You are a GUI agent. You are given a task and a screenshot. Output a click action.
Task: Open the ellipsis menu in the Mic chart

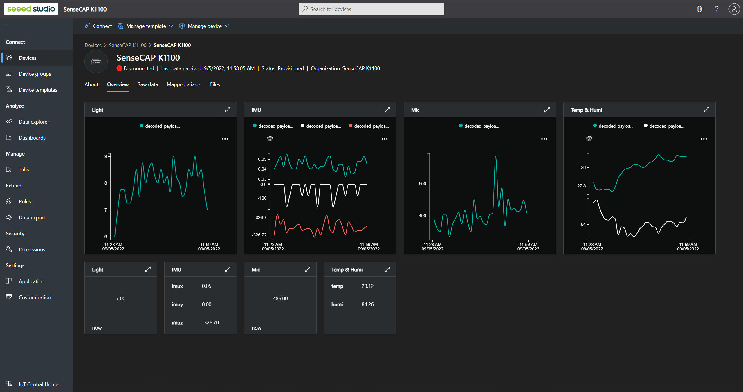(x=544, y=139)
